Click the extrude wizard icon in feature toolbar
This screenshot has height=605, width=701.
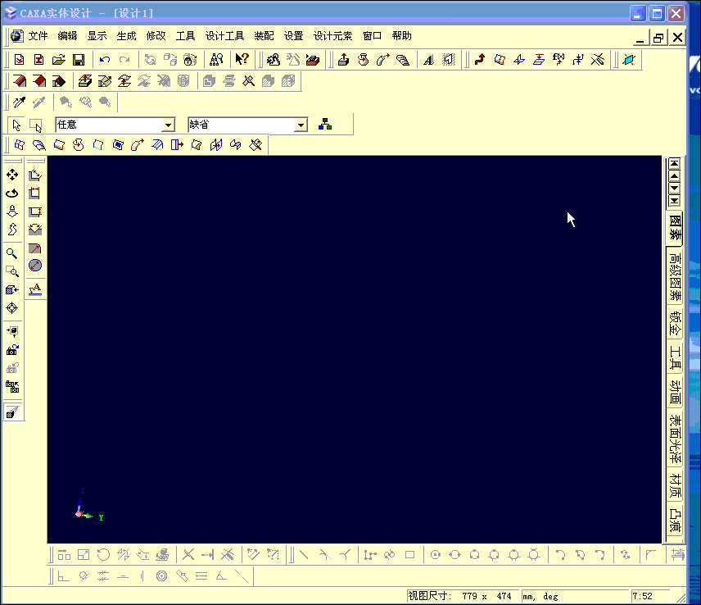pyautogui.click(x=343, y=60)
